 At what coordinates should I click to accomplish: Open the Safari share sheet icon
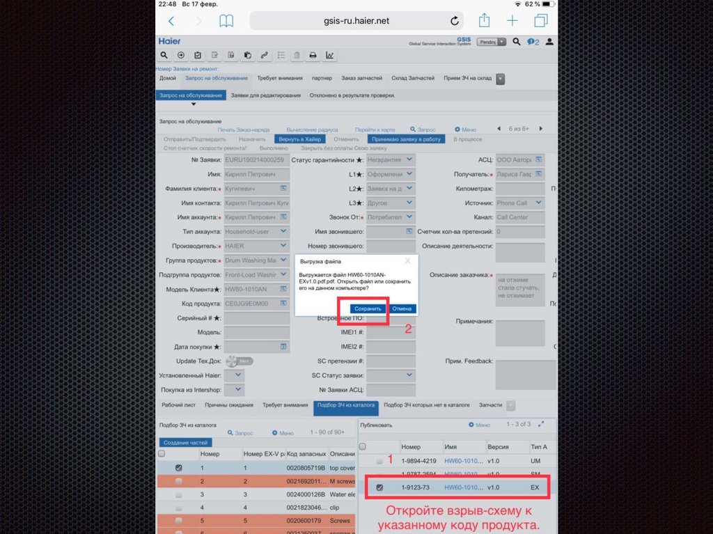point(485,20)
